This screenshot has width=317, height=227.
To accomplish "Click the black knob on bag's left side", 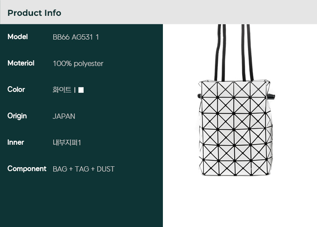I will pos(199,96).
